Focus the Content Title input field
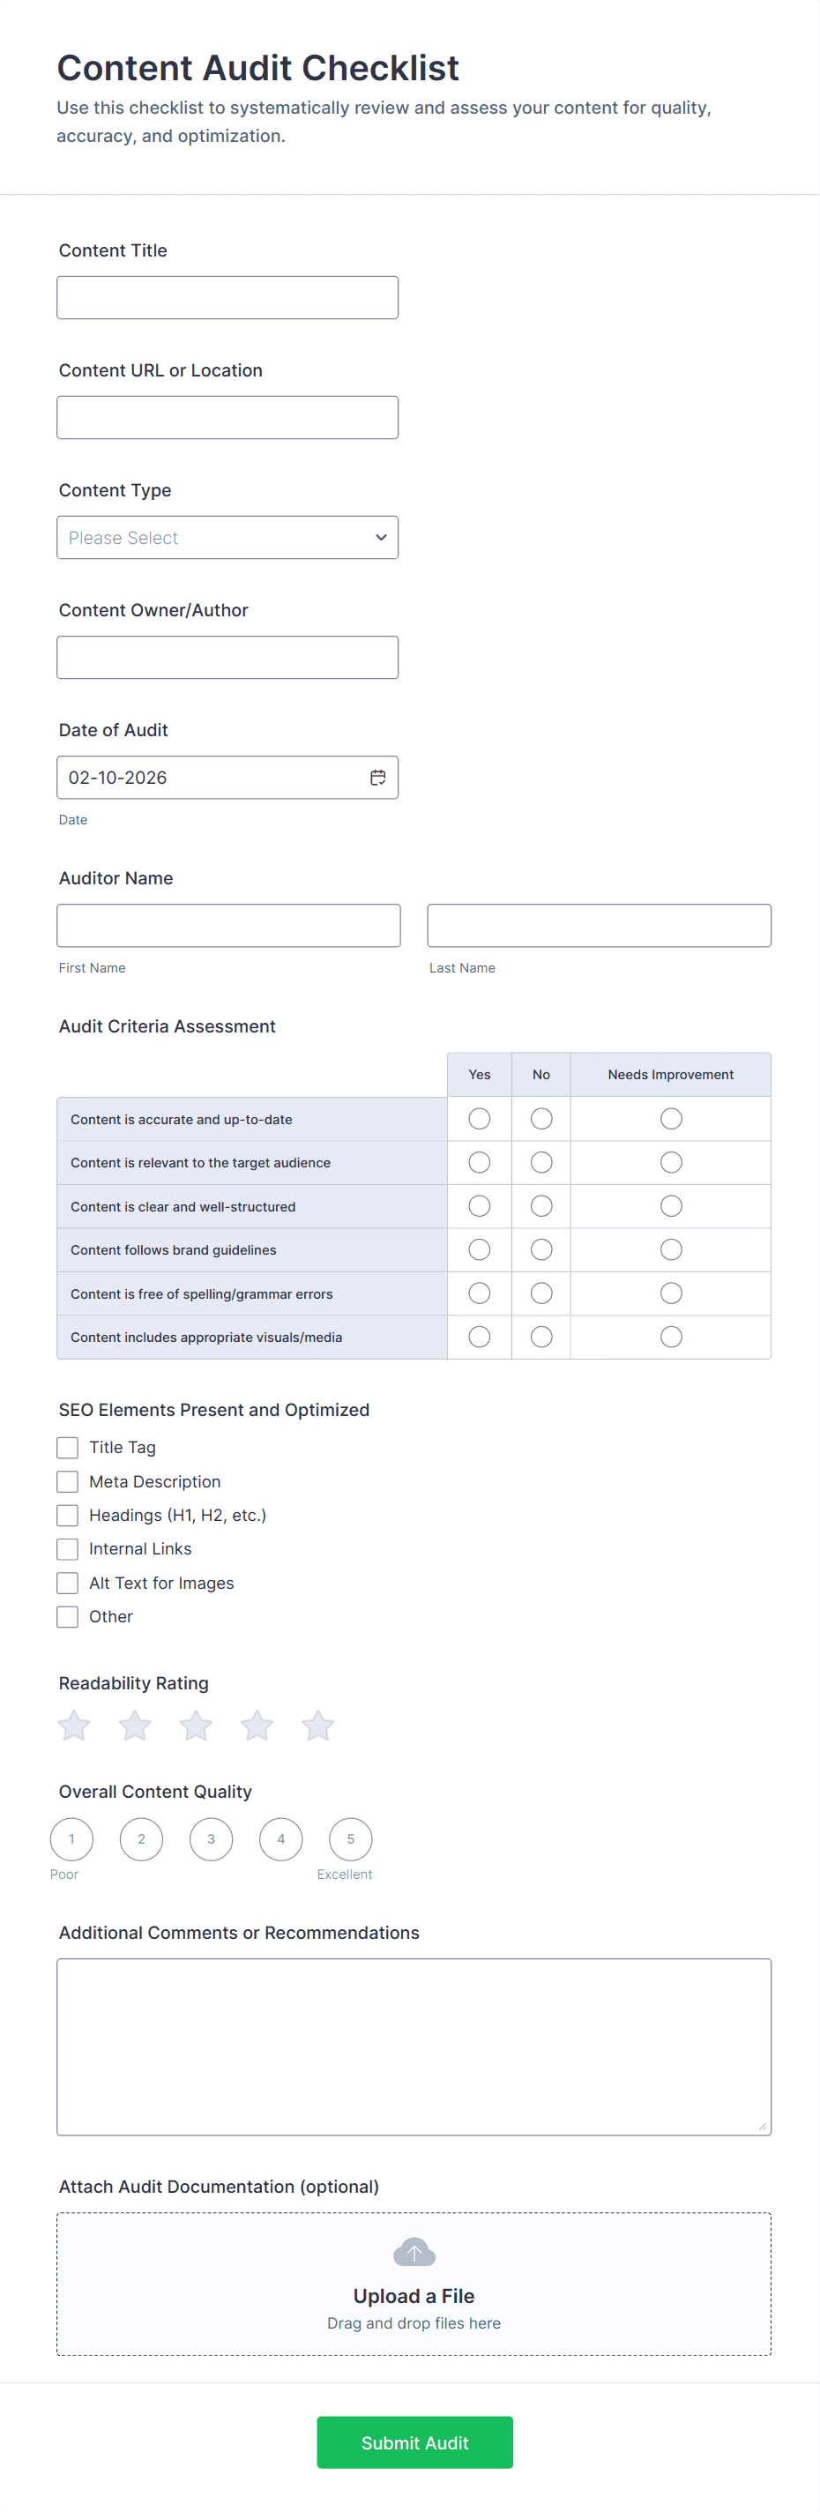This screenshot has width=820, height=2512. pos(227,297)
